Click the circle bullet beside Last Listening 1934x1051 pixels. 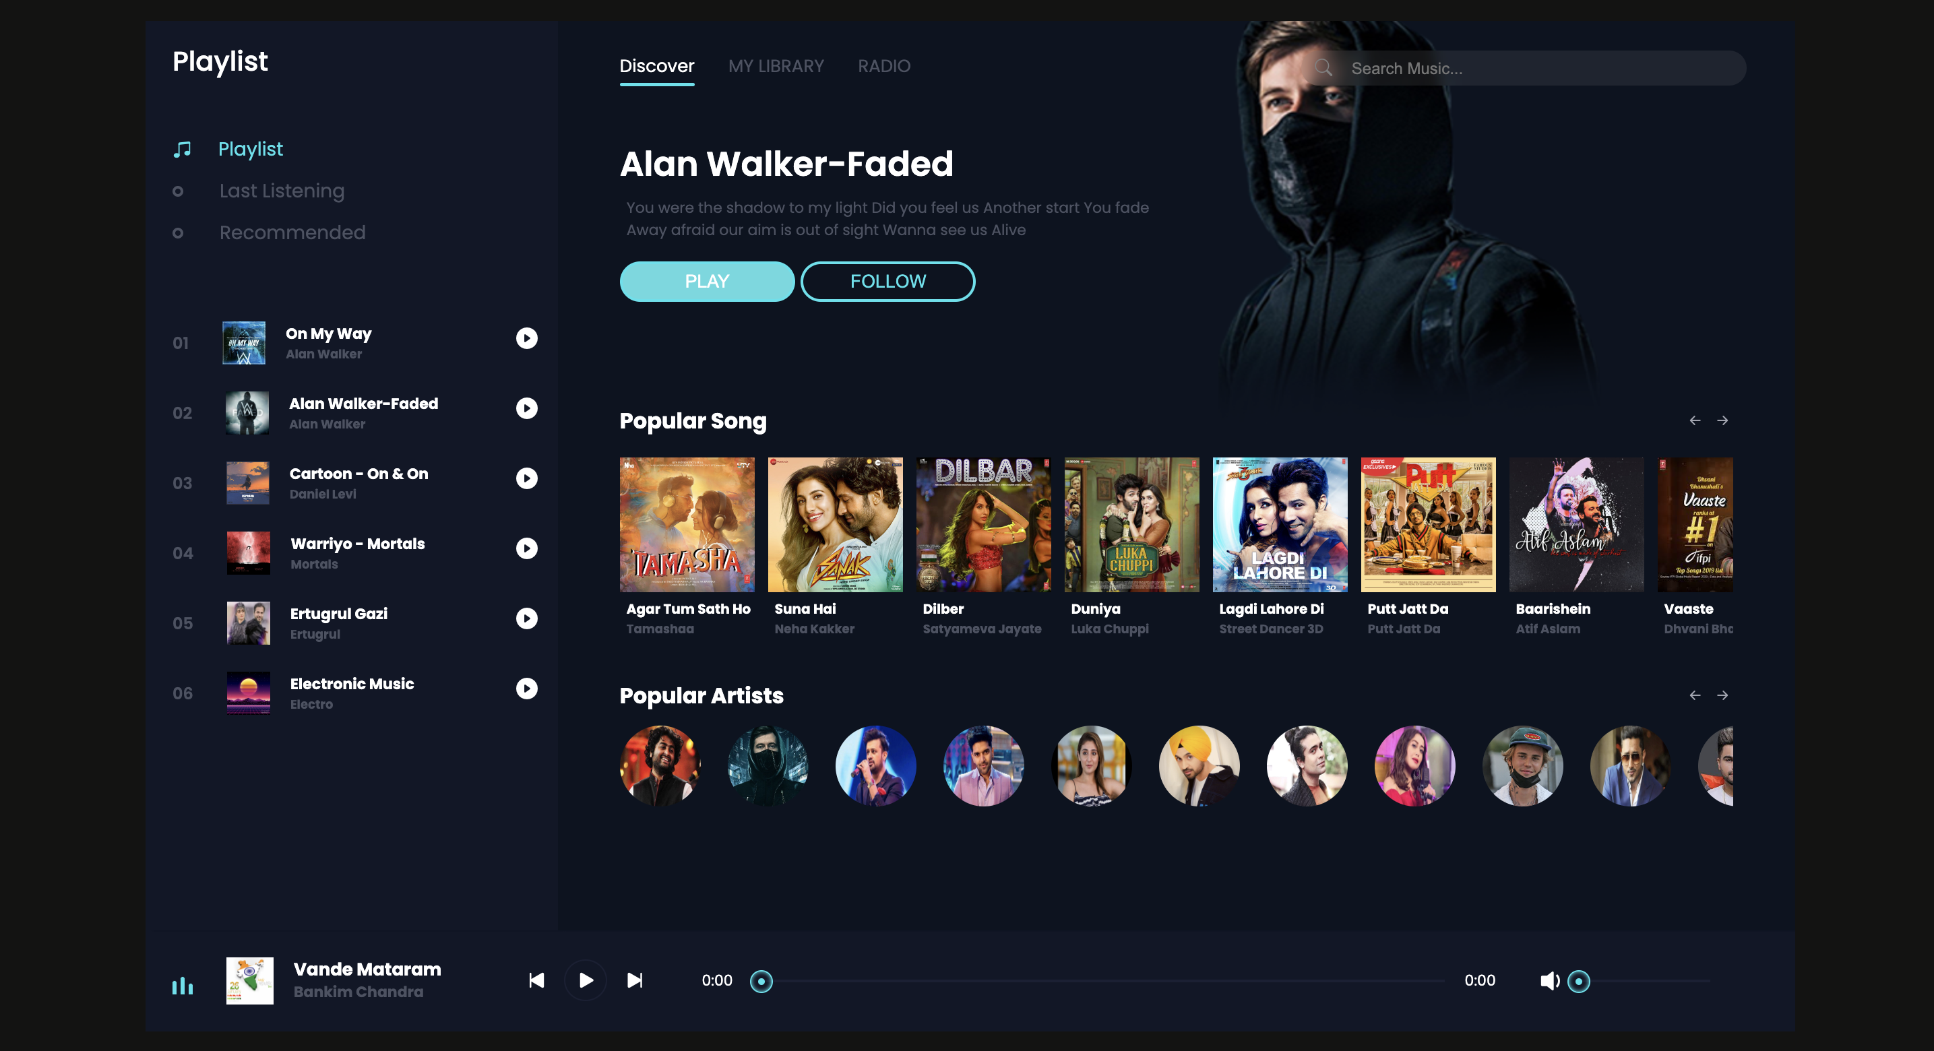pos(178,191)
